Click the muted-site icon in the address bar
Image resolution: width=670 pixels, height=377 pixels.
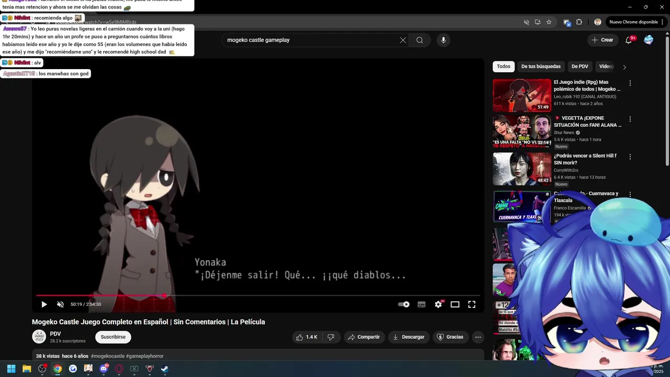[x=527, y=22]
